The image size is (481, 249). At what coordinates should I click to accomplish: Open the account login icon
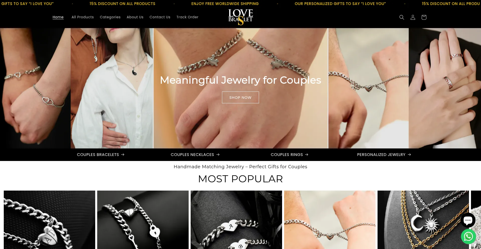tap(413, 17)
